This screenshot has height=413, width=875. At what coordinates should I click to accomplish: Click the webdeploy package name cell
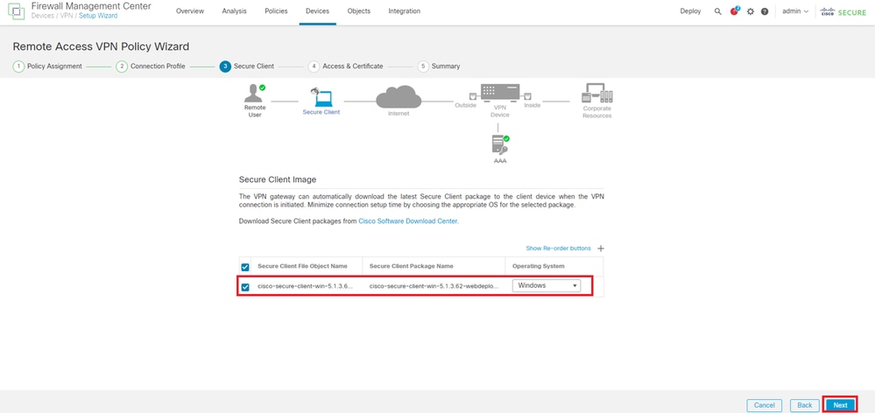coord(433,286)
